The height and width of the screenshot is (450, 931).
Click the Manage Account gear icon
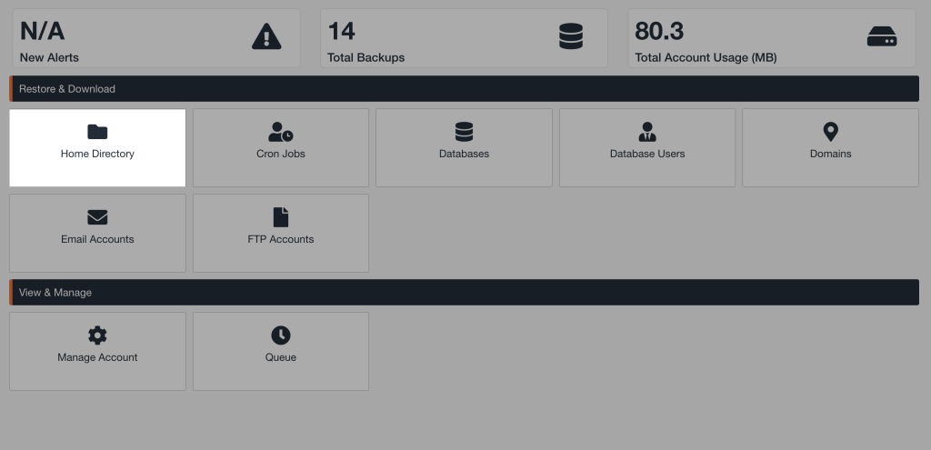pos(97,335)
